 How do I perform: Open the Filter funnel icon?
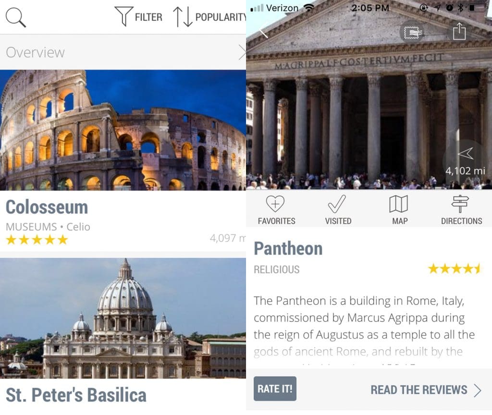(x=123, y=16)
